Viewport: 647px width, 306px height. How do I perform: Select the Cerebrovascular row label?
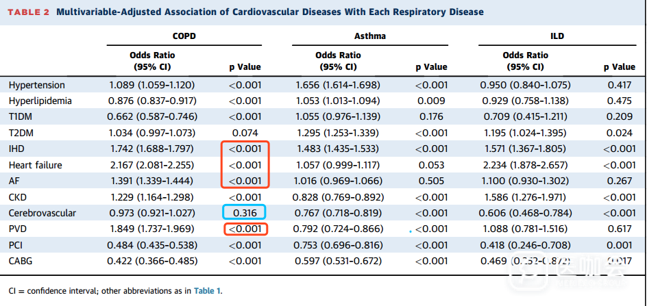(42, 213)
